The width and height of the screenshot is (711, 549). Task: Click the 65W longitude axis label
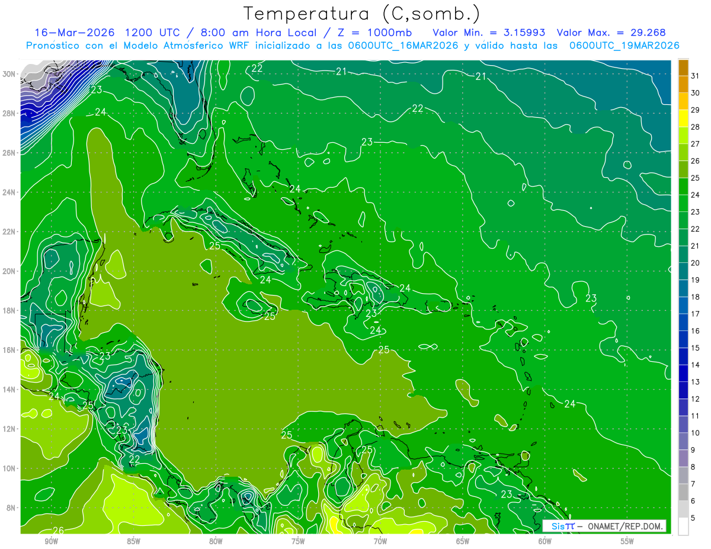[463, 541]
